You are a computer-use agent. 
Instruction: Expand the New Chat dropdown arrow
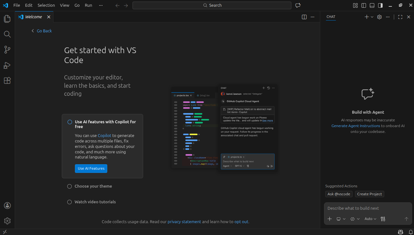pyautogui.click(x=372, y=17)
